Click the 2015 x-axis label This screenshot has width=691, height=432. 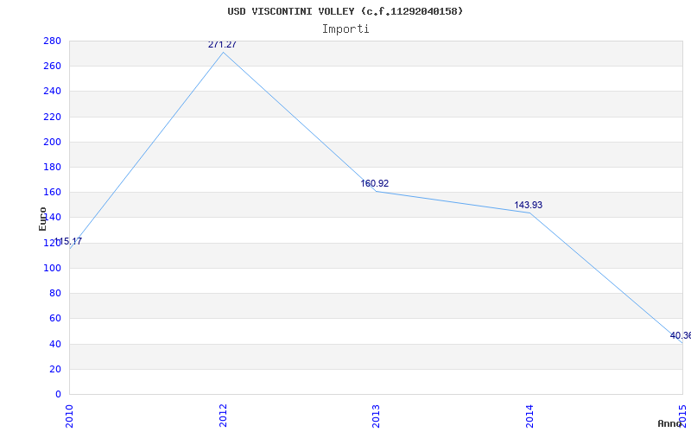(682, 416)
